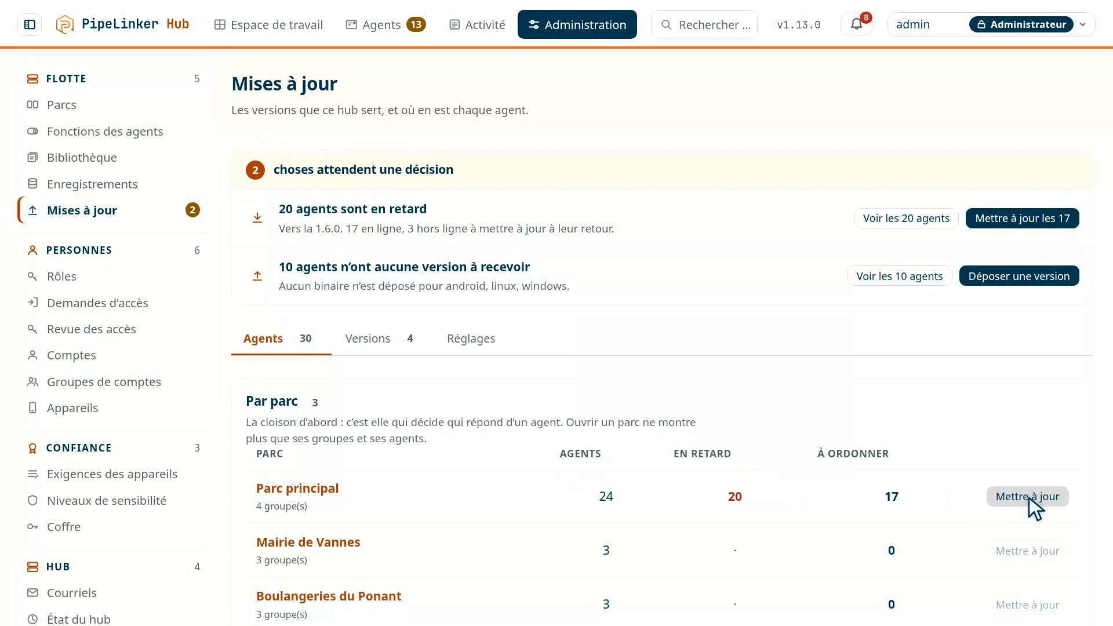1113x626 pixels.
Task: Toggle the sidebar panel icon
Action: pyautogui.click(x=30, y=24)
